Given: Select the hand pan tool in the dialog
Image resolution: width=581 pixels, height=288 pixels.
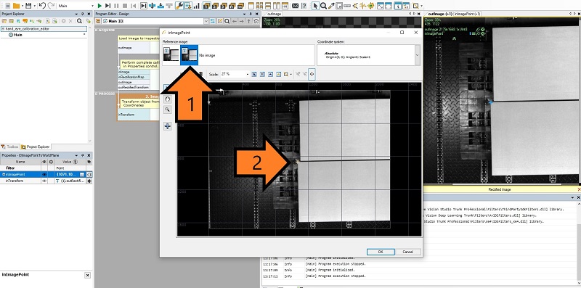Looking at the screenshot, I should 168,99.
